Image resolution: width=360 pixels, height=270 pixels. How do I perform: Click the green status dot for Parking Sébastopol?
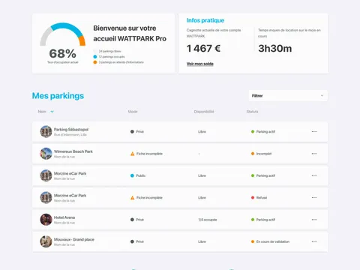253,131
